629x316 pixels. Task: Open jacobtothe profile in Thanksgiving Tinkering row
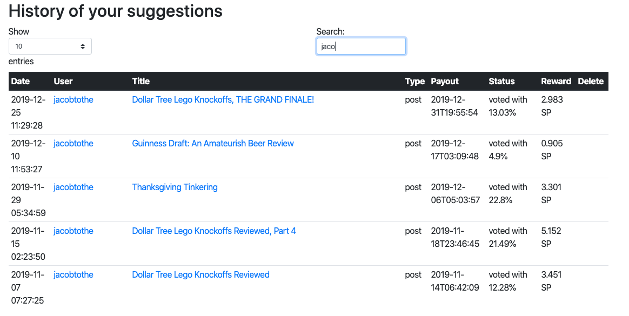pyautogui.click(x=73, y=187)
